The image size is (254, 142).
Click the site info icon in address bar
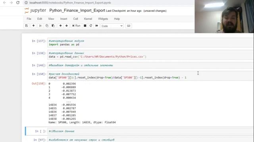26,3
